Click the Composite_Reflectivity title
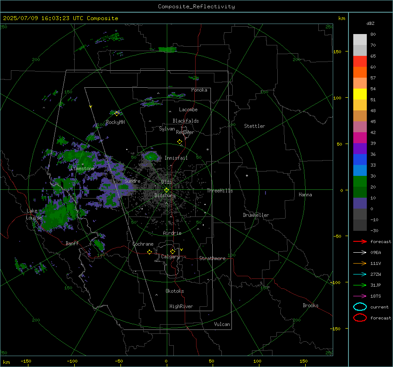Viewport: 393px width, 367px height. click(196, 7)
